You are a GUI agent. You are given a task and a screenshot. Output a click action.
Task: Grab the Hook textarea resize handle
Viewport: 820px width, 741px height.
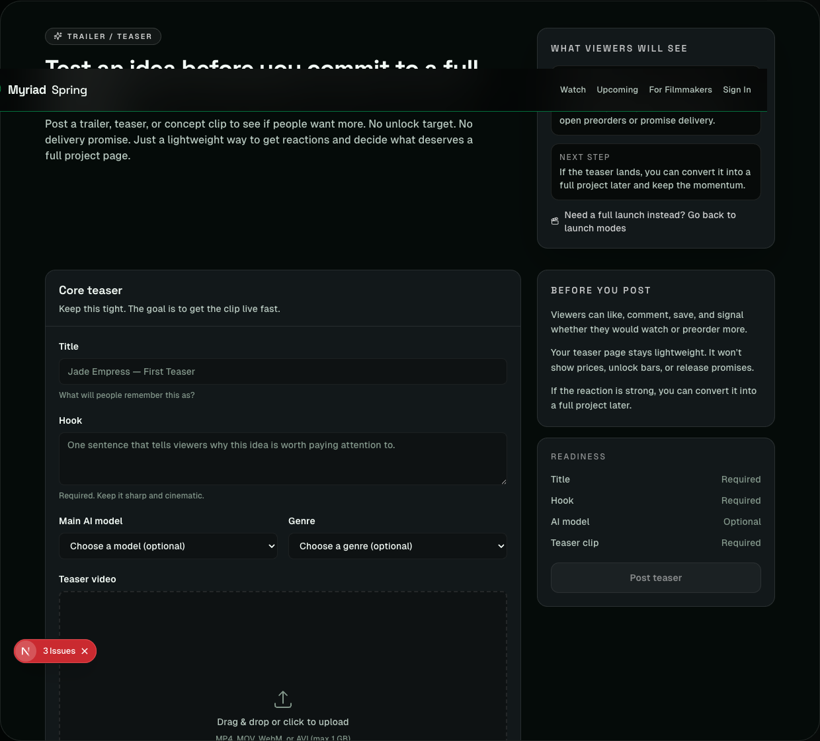[x=504, y=482]
